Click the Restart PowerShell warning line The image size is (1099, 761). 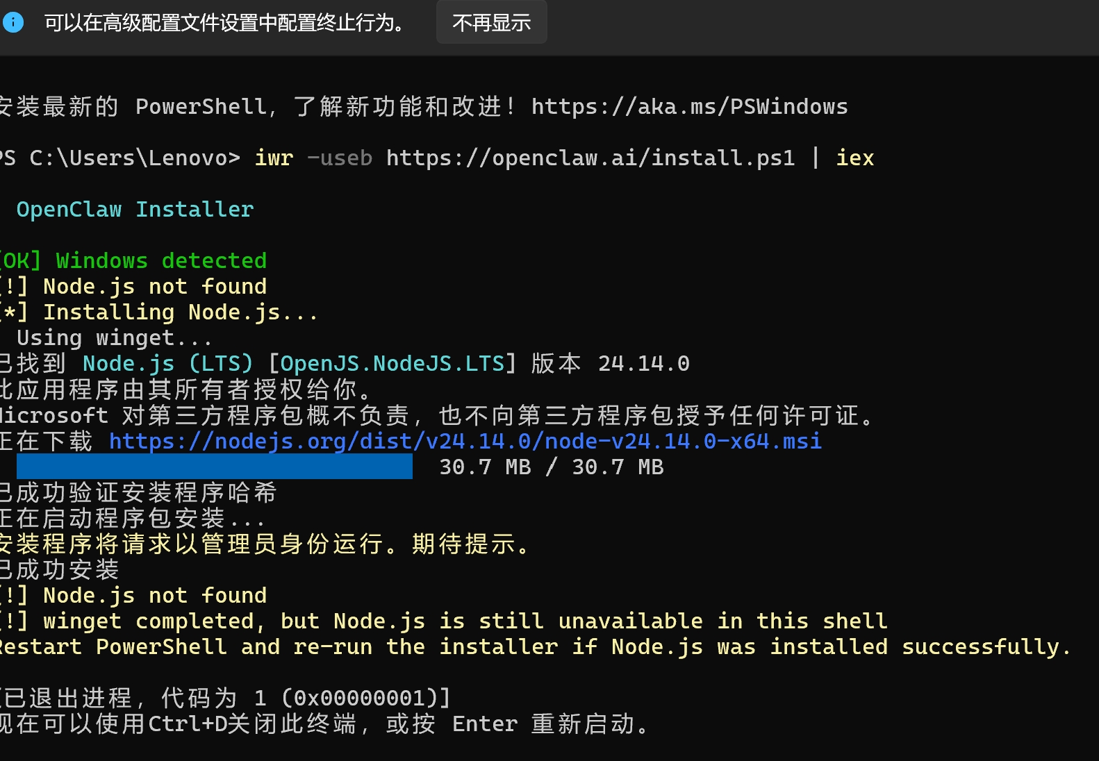pos(535,647)
